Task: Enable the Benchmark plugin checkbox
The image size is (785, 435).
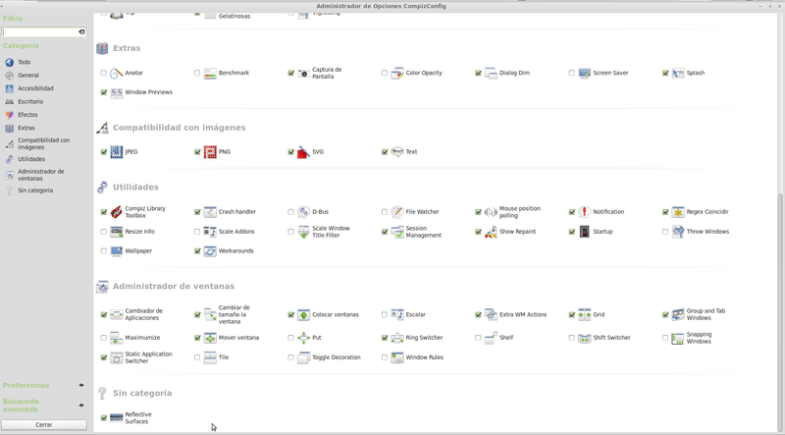Action: 197,74
